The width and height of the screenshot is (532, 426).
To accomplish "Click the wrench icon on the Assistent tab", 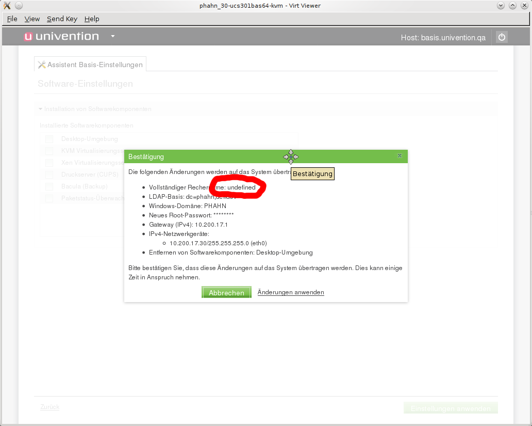I will tap(42, 65).
